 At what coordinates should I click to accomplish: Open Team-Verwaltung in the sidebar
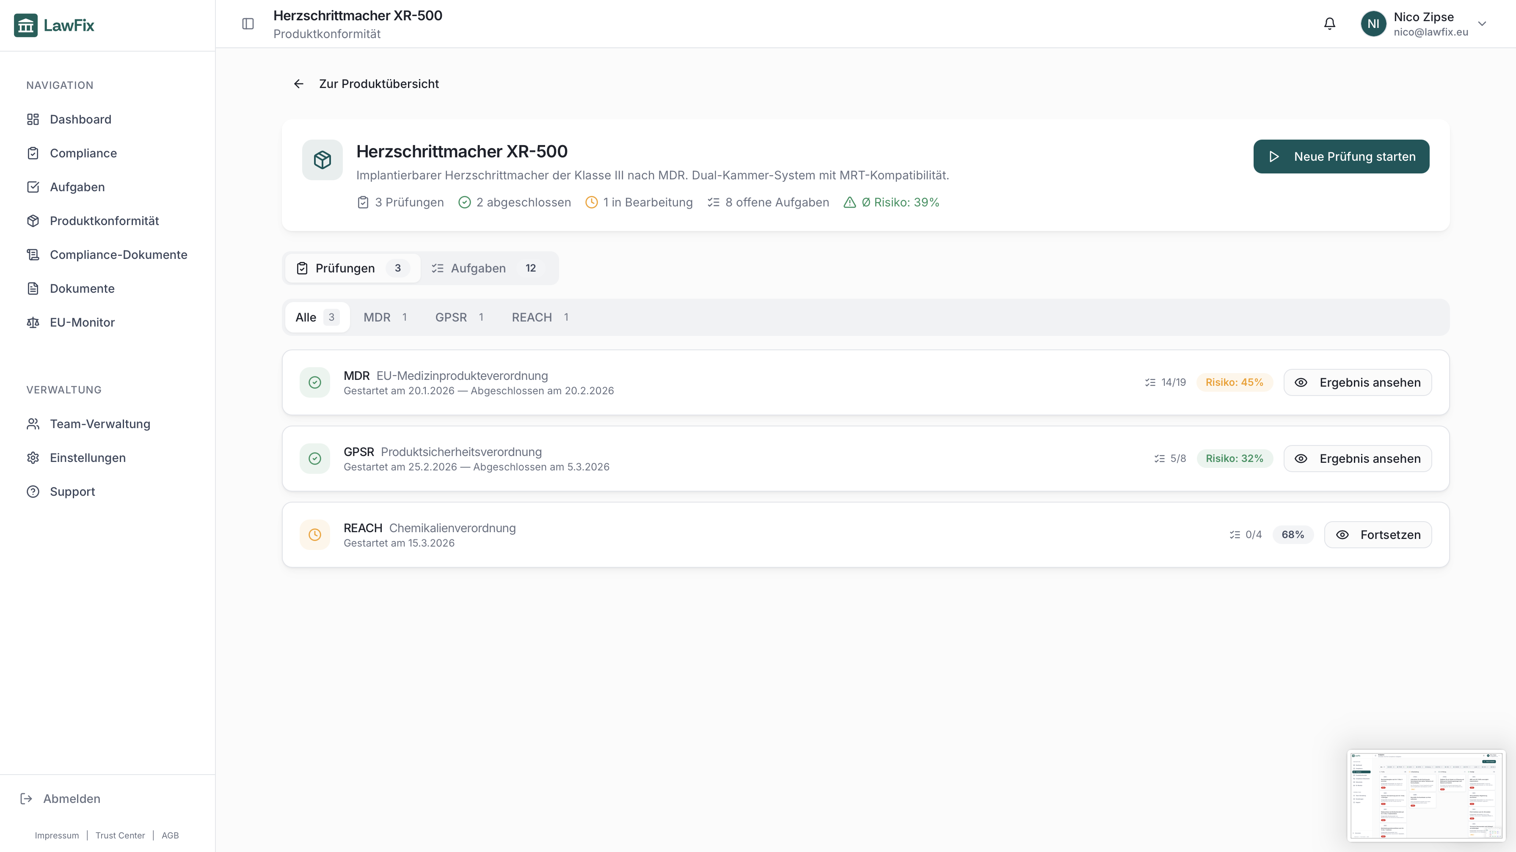[x=107, y=423]
